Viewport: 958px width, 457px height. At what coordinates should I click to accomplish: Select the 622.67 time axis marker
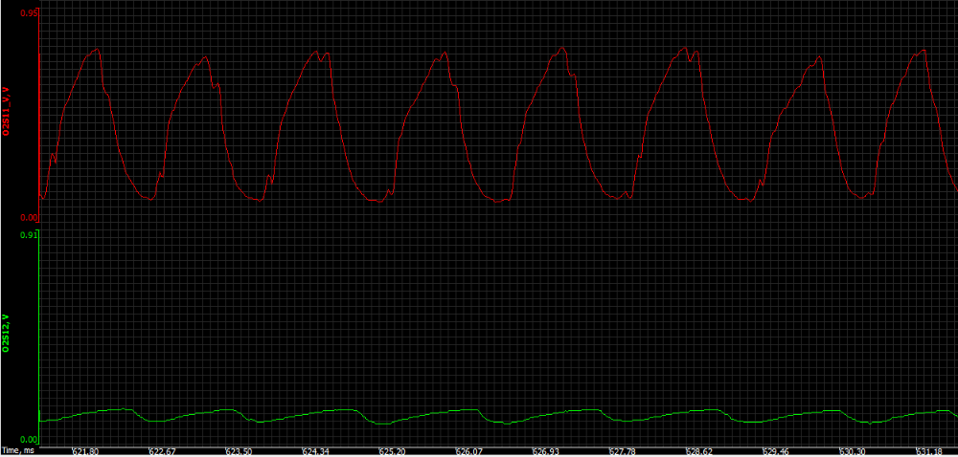point(162,450)
